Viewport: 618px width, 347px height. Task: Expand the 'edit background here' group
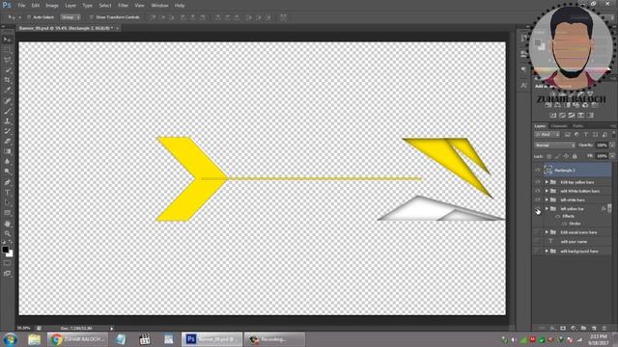coord(547,251)
